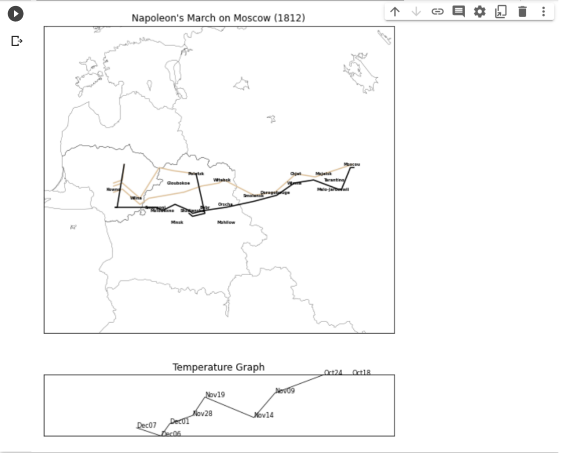The image size is (582, 453).
Task: Click the Smolensk city label
Action: [x=253, y=196]
